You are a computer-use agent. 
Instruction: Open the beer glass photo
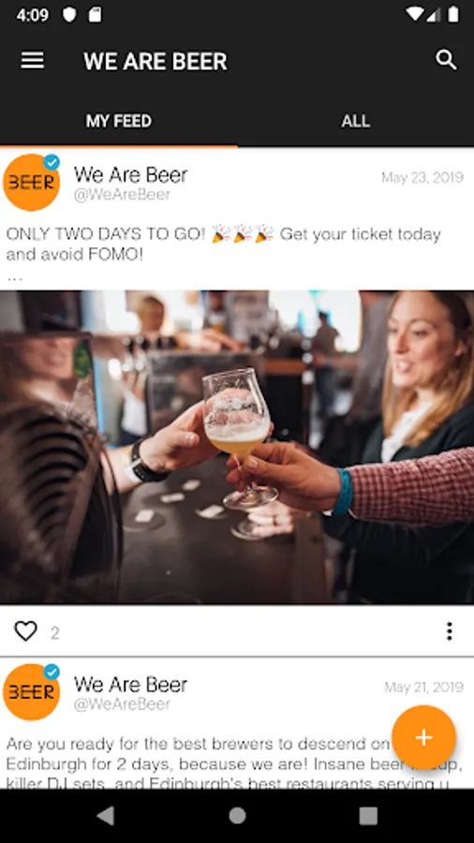coord(237,448)
